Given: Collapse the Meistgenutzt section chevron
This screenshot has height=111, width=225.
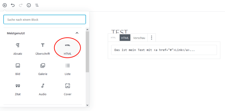Looking at the screenshot, I should (x=77, y=33).
